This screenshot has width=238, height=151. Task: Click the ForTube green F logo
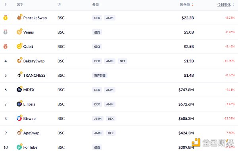point(19,147)
